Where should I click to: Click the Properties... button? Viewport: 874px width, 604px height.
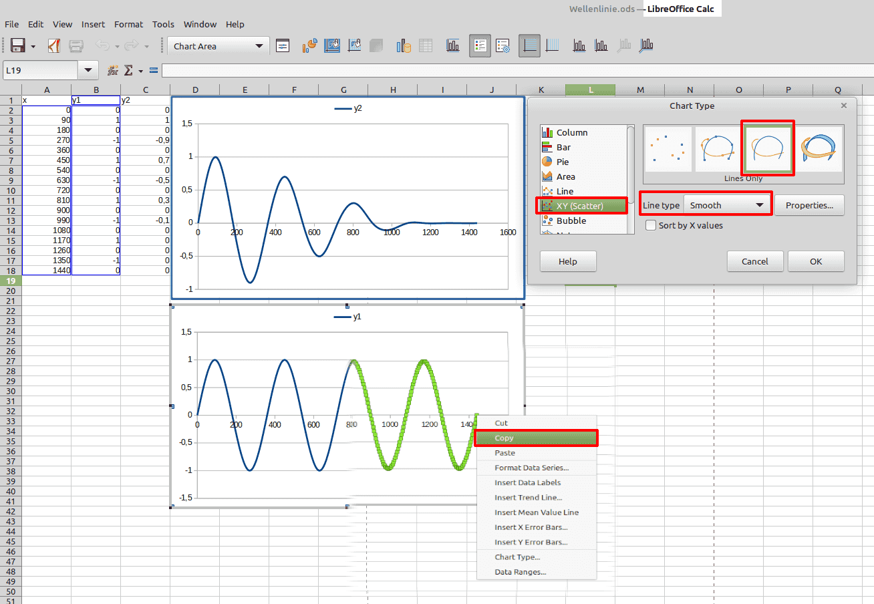(809, 205)
